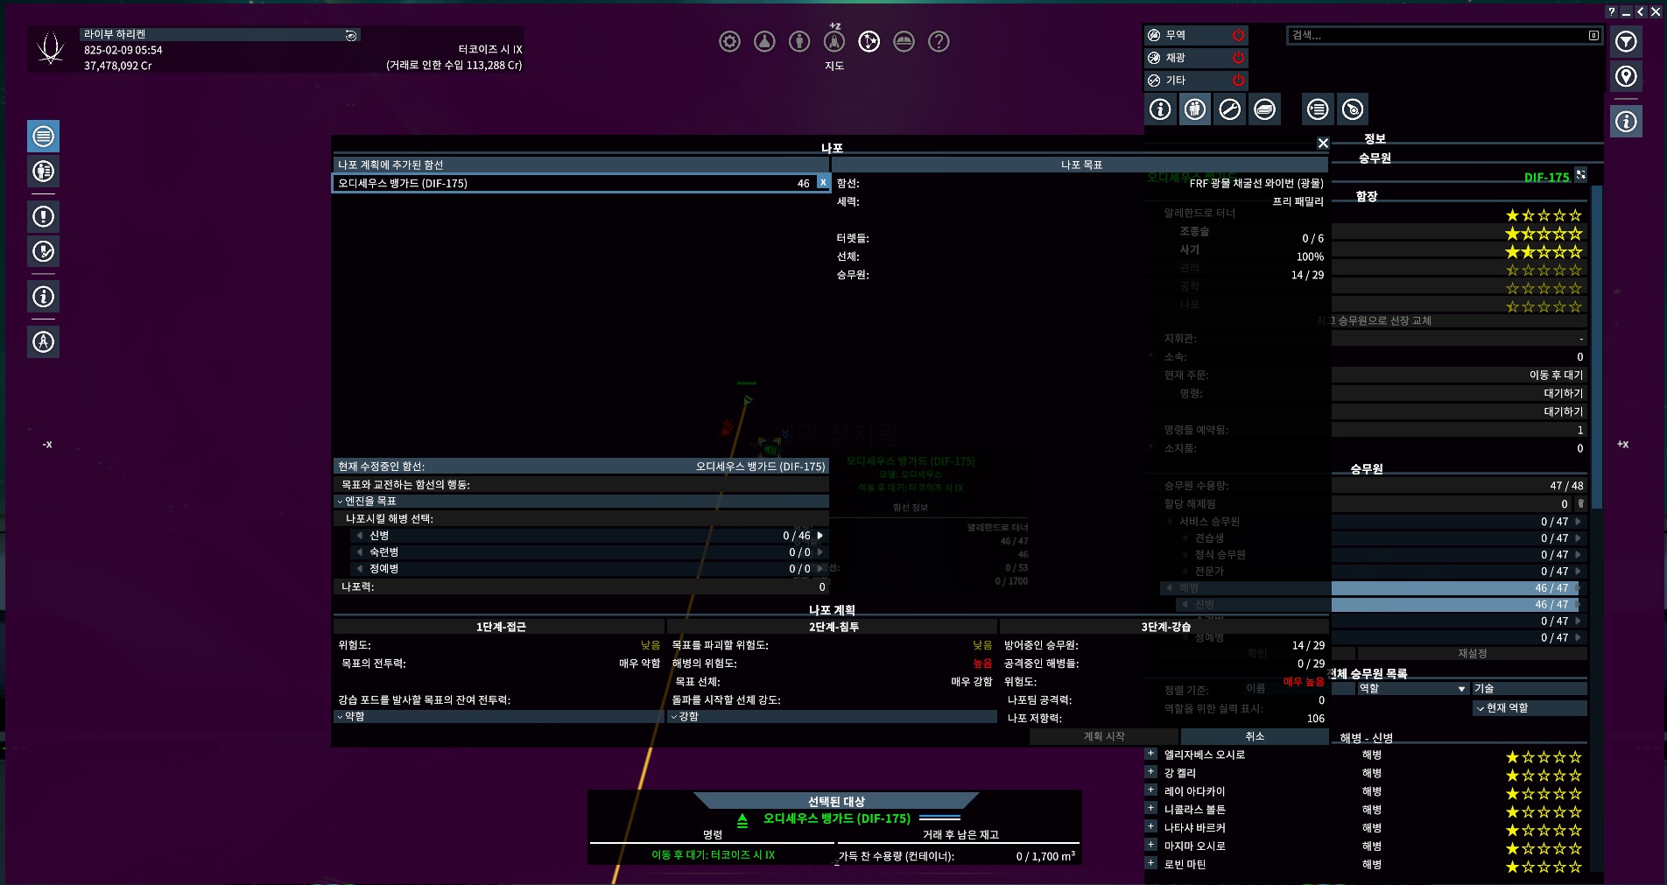Switch to the object info tab icon

(1160, 109)
